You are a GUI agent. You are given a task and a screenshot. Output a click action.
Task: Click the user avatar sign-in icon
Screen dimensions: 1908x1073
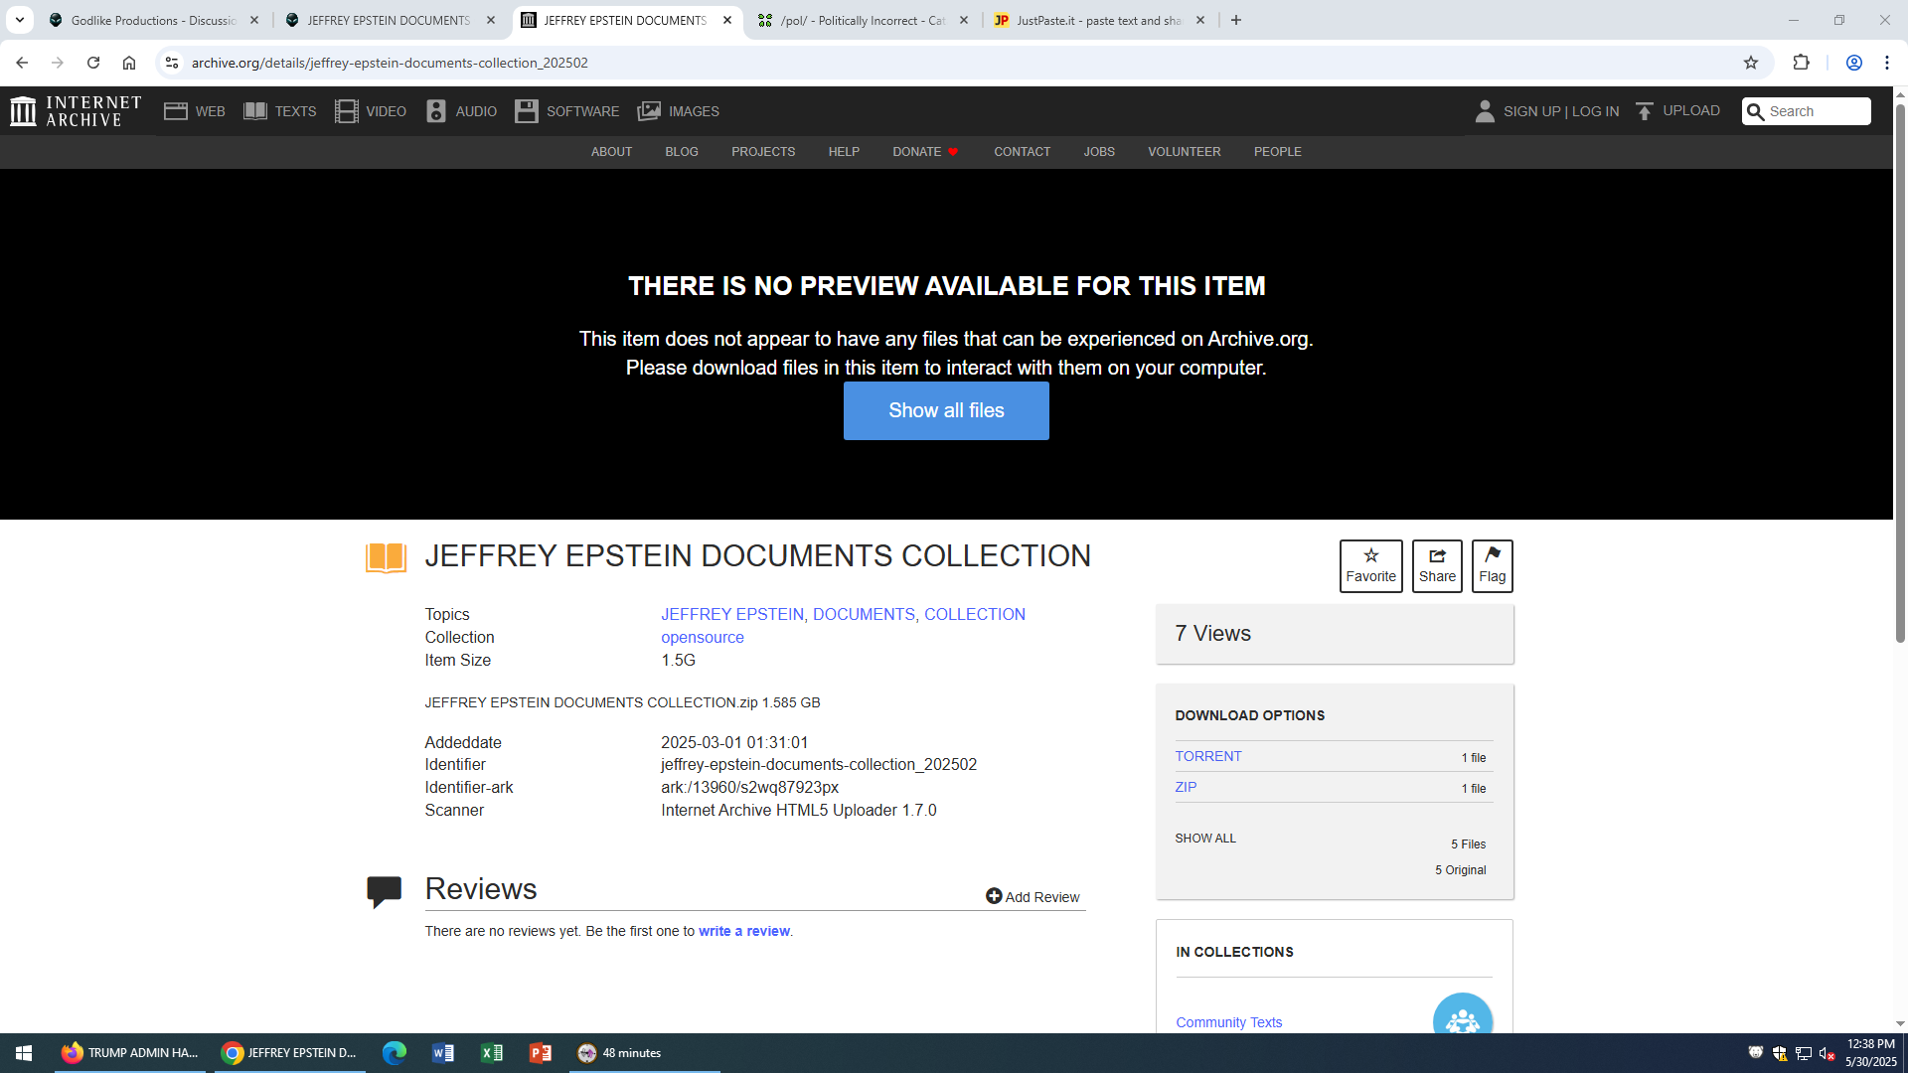coord(1485,111)
